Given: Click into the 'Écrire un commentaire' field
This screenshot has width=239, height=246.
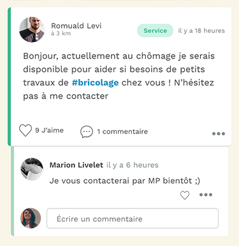Looking at the screenshot, I should (x=133, y=219).
